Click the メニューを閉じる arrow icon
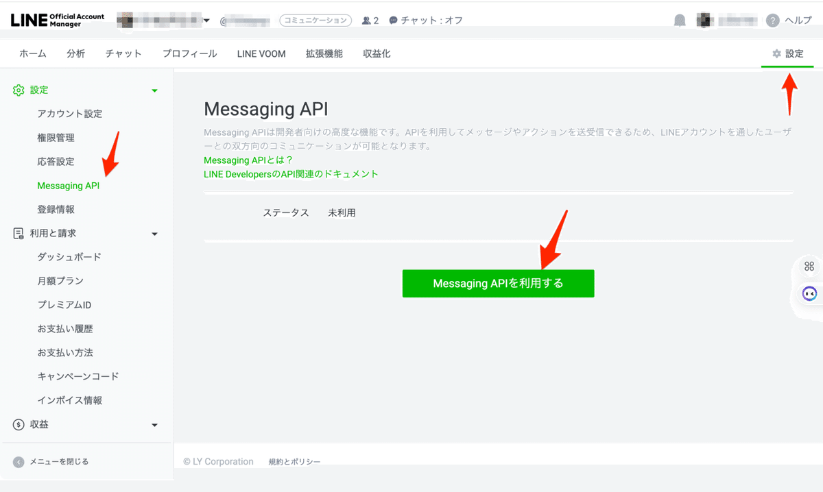The height and width of the screenshot is (492, 823). [19, 462]
